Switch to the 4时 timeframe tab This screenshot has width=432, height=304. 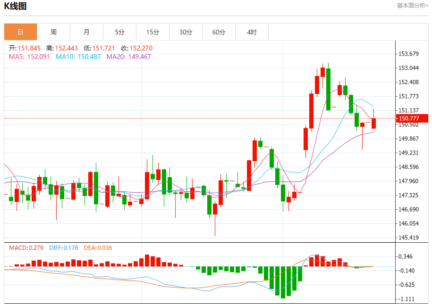coord(252,32)
